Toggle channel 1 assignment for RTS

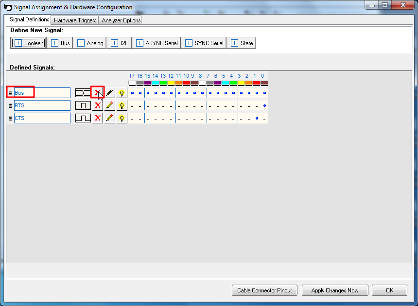[x=257, y=106]
